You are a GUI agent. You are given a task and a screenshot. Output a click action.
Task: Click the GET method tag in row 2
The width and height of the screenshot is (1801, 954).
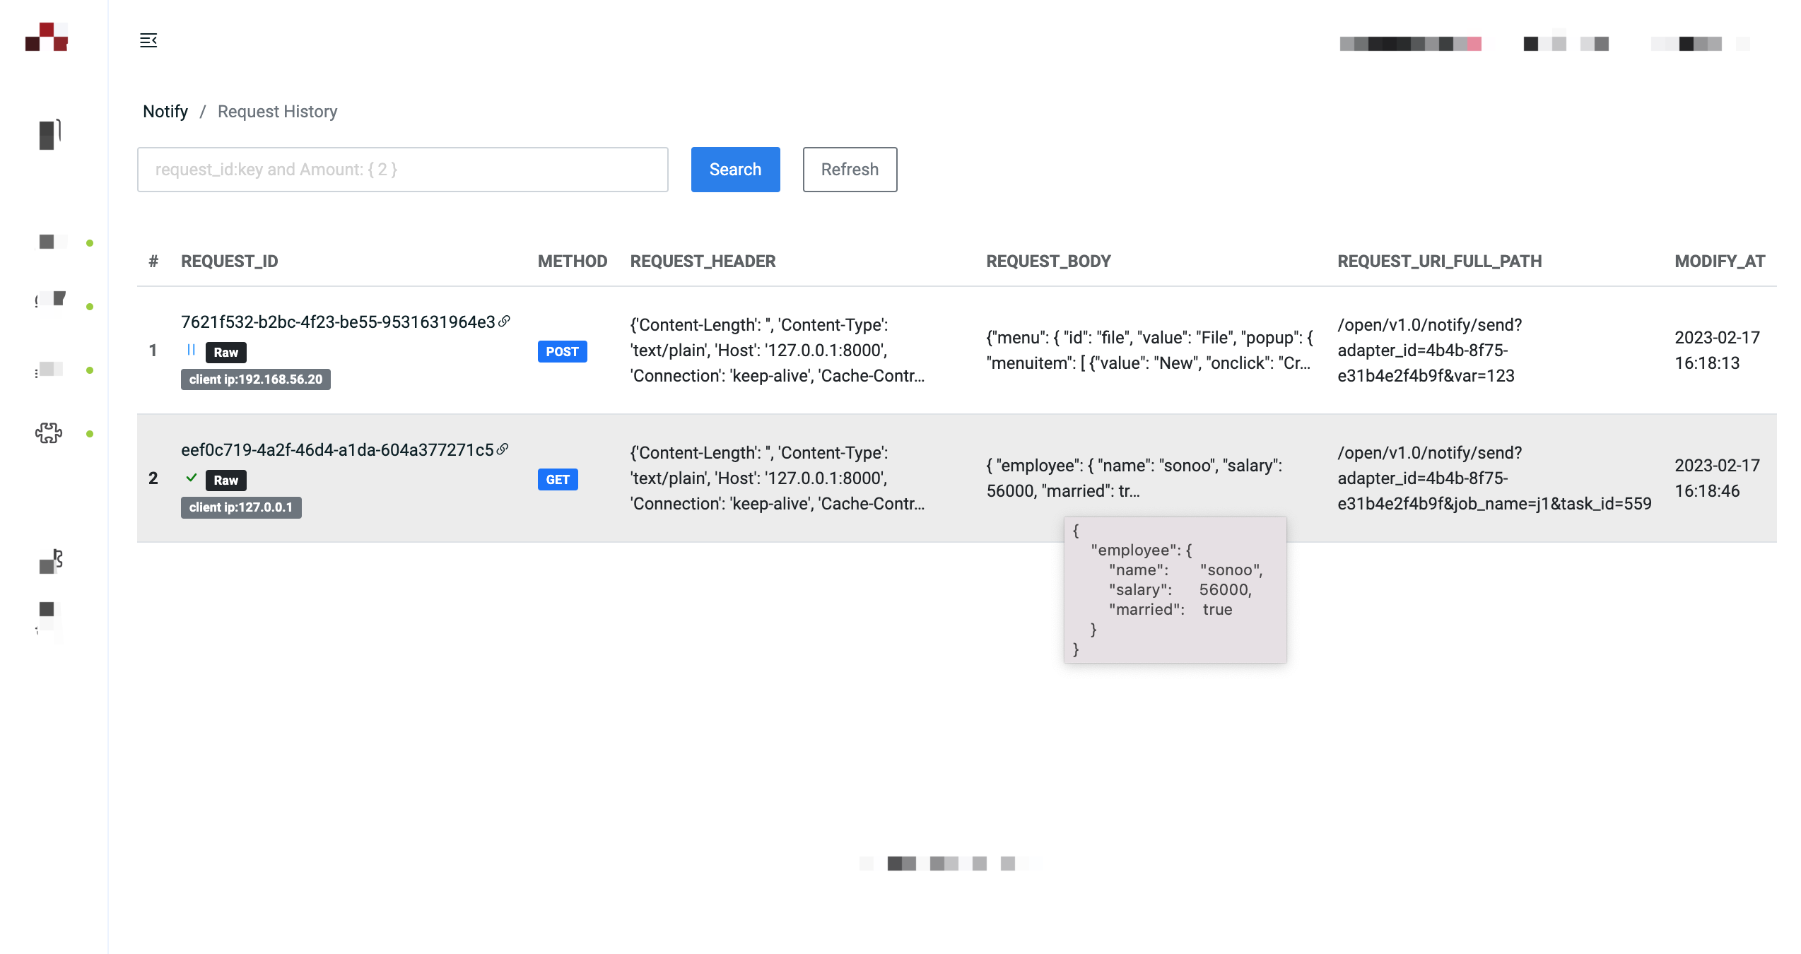click(558, 479)
